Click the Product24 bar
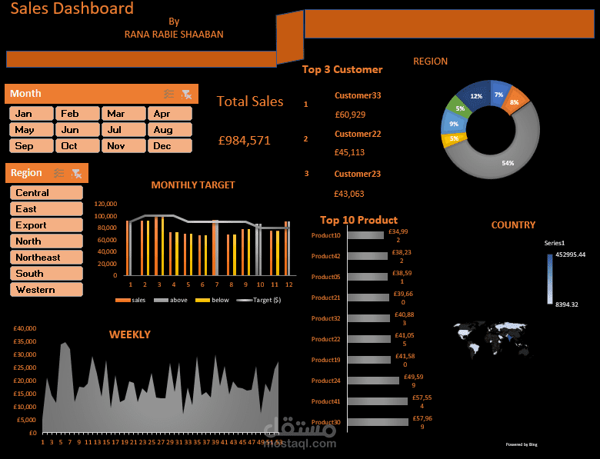 374,381
